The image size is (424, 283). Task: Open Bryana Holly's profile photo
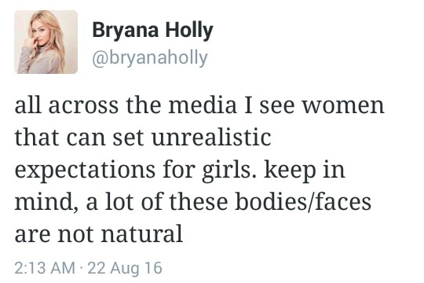(x=46, y=42)
